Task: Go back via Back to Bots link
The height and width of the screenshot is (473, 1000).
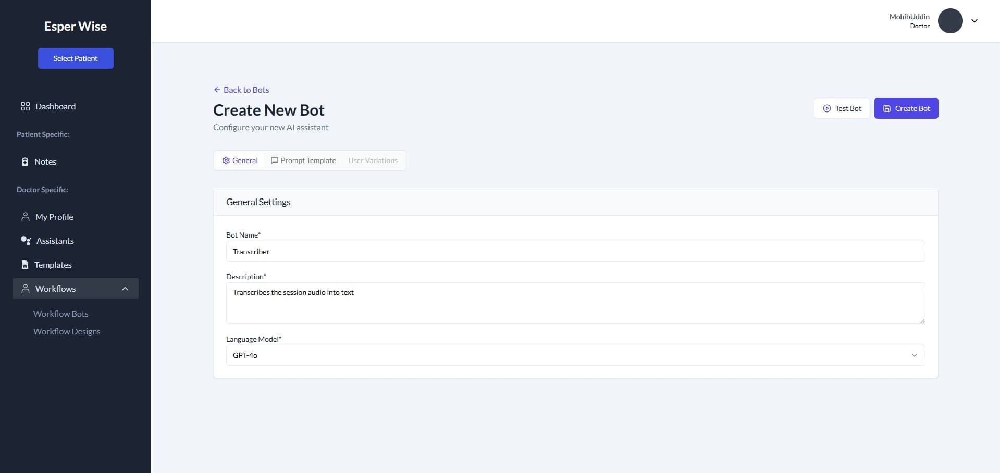Action: pos(241,90)
